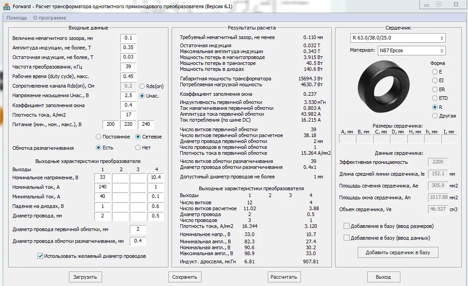Choose Постоянное power supply type
Viewport: 468px width, 286px height.
[x=99, y=137]
